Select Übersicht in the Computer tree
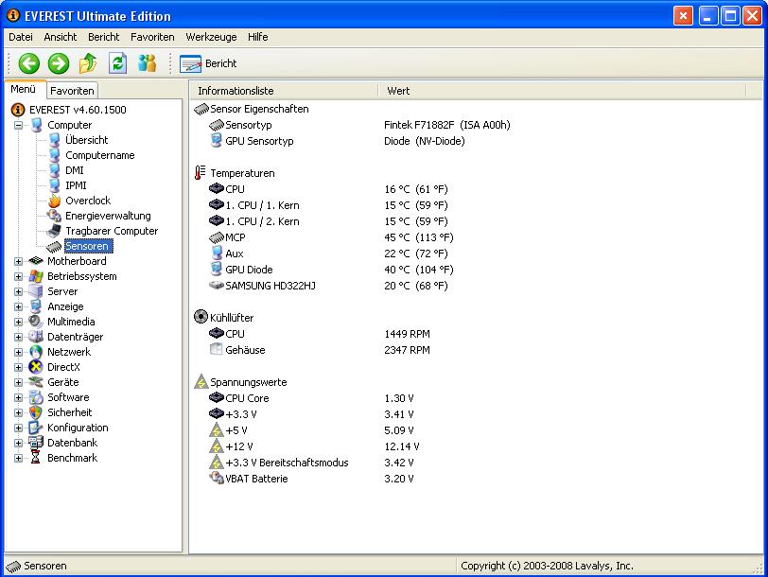 tap(87, 140)
